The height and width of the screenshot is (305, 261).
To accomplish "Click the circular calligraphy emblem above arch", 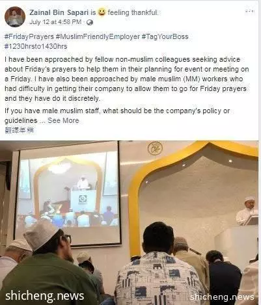I will click(155, 148).
